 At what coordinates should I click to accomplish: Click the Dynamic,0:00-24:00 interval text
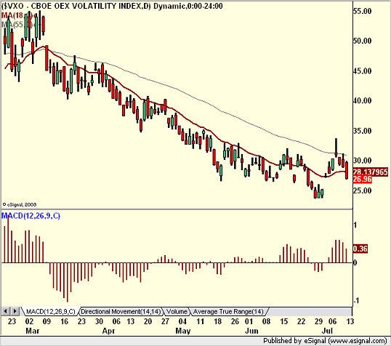click(188, 6)
